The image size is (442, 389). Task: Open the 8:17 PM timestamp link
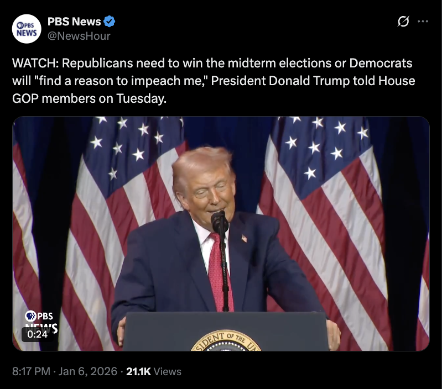[x=31, y=371]
